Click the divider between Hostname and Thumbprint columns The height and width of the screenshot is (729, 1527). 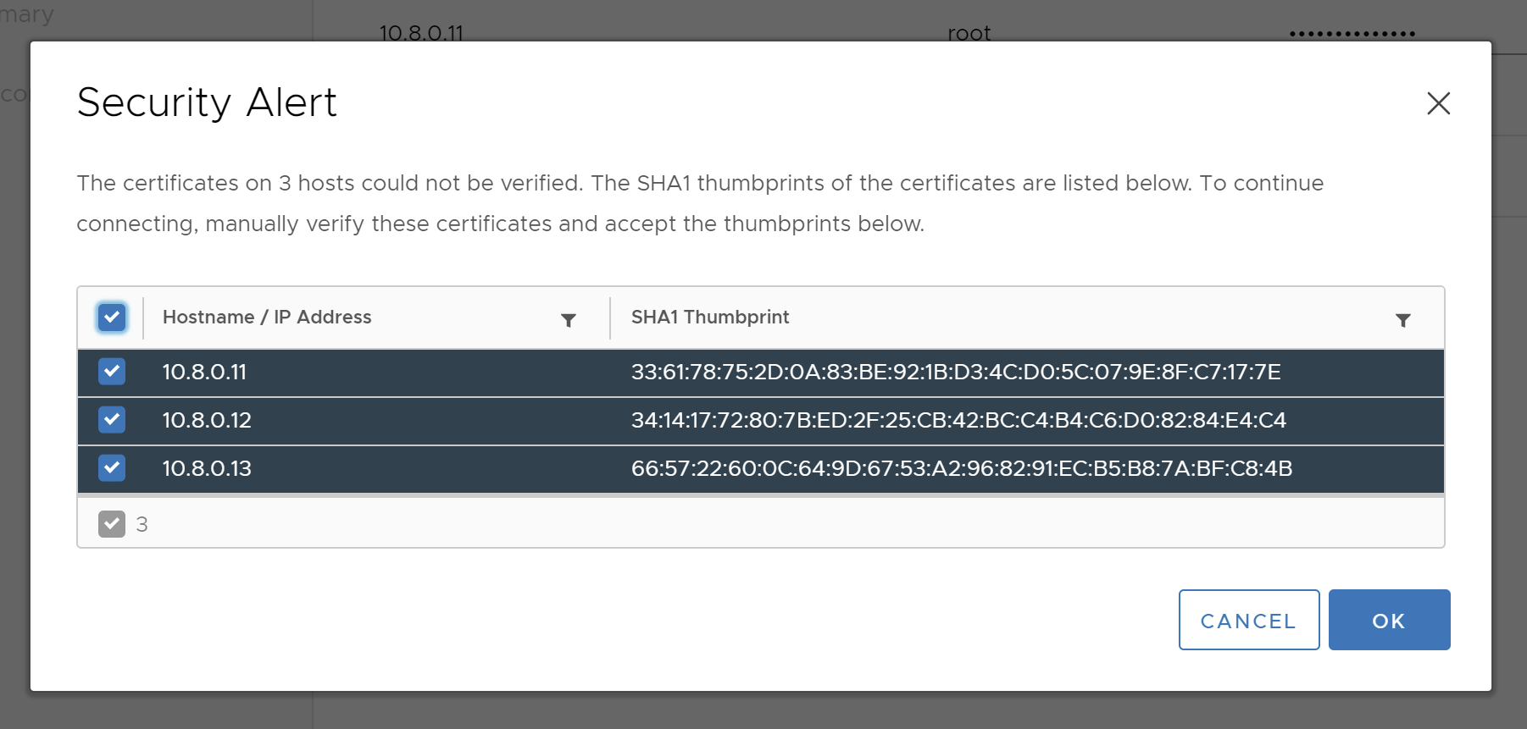610,318
